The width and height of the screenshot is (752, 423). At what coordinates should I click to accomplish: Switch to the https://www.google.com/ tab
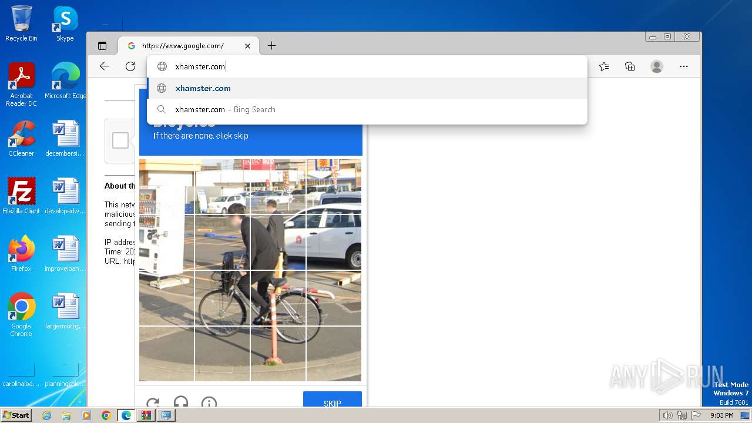point(188,46)
